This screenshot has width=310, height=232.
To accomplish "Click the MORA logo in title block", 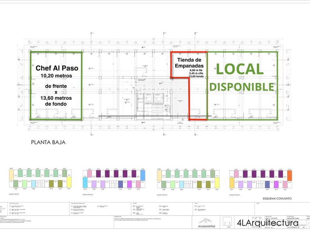I will [227, 222].
